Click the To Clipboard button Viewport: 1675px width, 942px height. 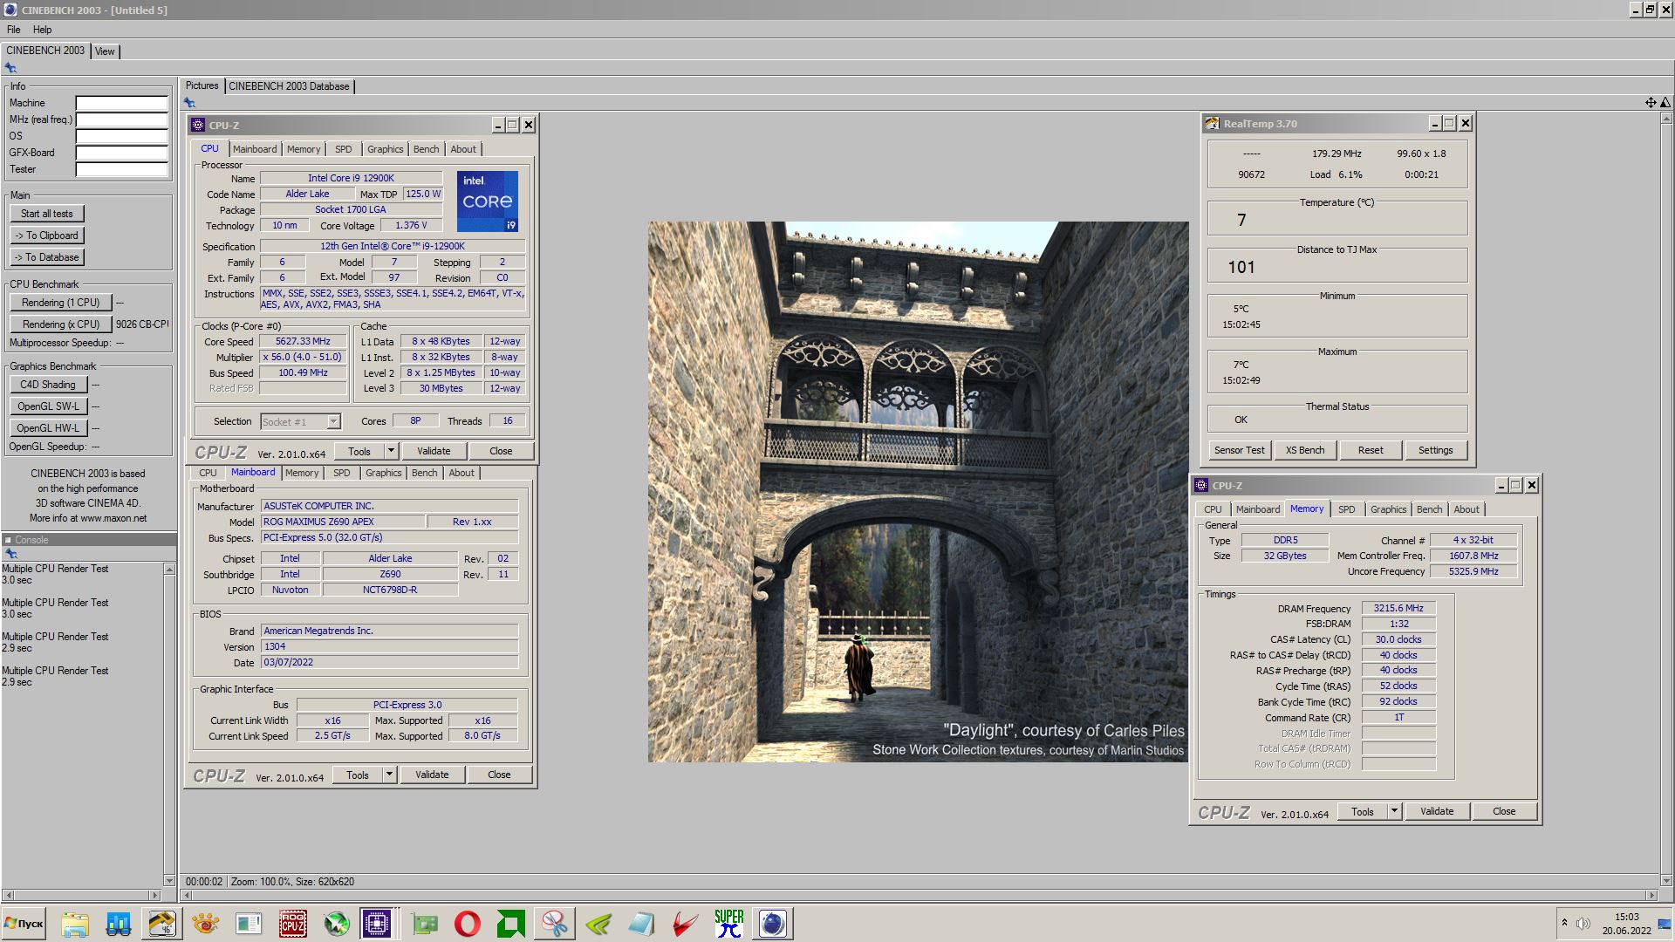[47, 235]
